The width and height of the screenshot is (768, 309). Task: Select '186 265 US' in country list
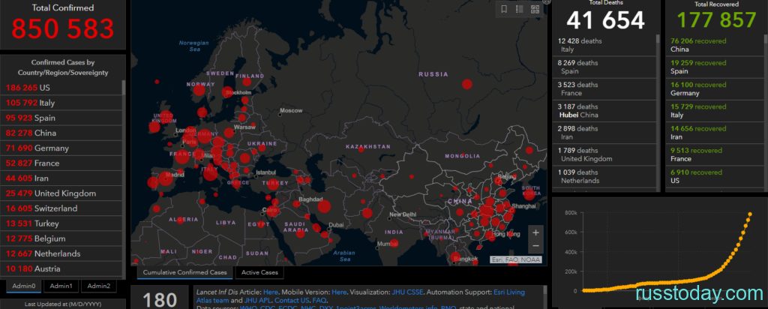tap(61, 88)
